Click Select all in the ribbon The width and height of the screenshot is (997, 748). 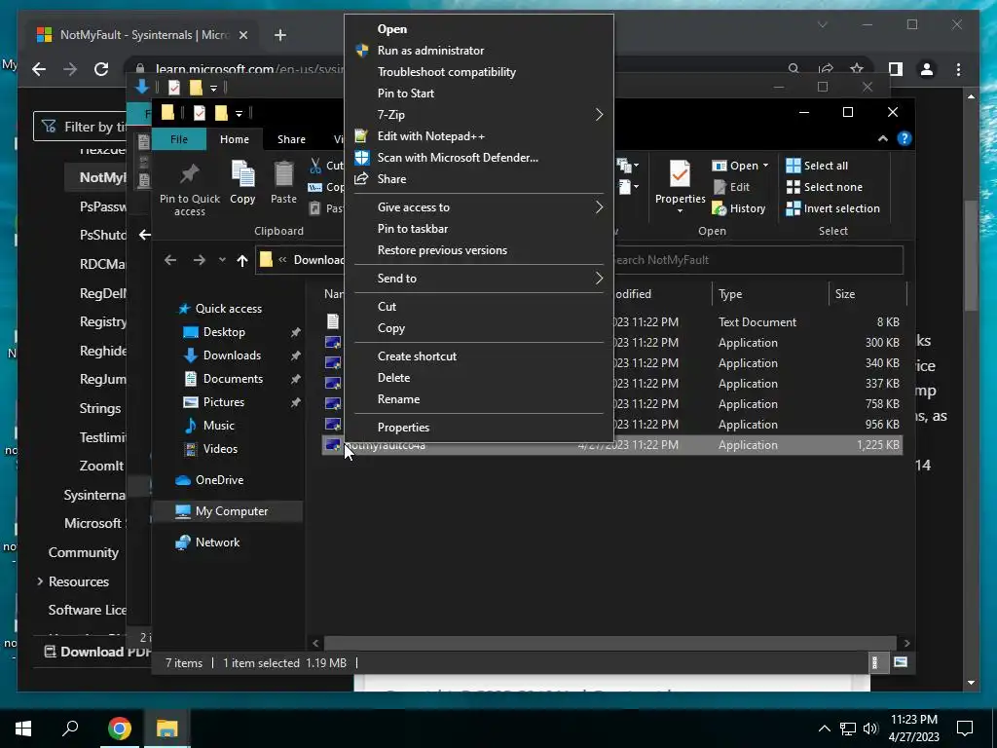pos(817,166)
